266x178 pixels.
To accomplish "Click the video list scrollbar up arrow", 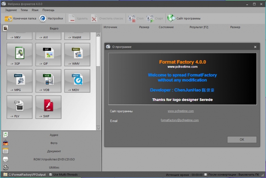I will tap(98, 35).
